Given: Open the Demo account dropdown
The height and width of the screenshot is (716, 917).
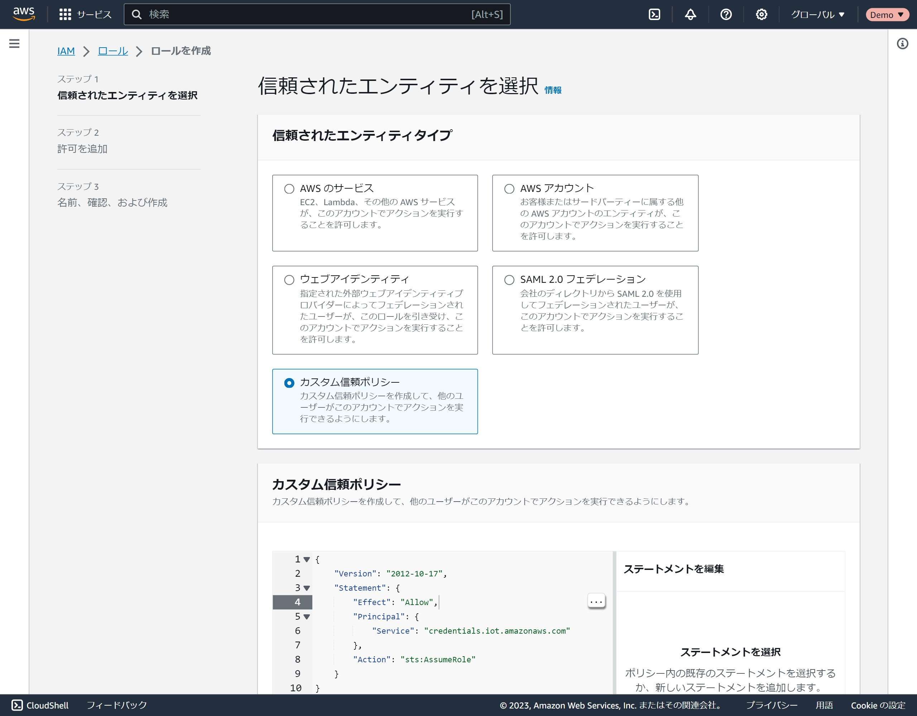Looking at the screenshot, I should click(886, 15).
